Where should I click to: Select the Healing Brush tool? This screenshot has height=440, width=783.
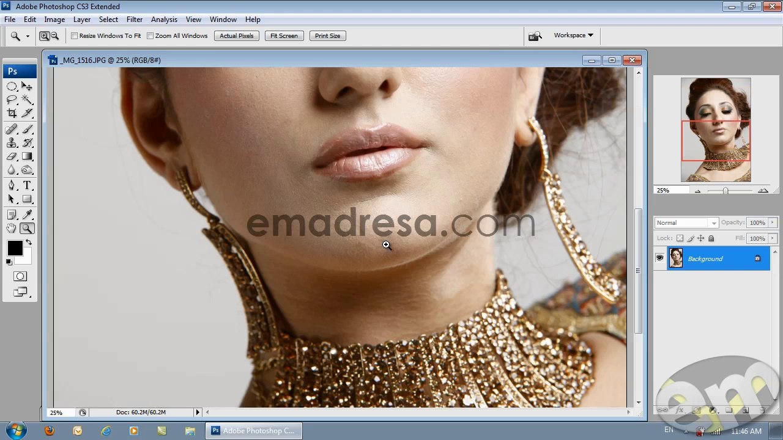pos(12,129)
